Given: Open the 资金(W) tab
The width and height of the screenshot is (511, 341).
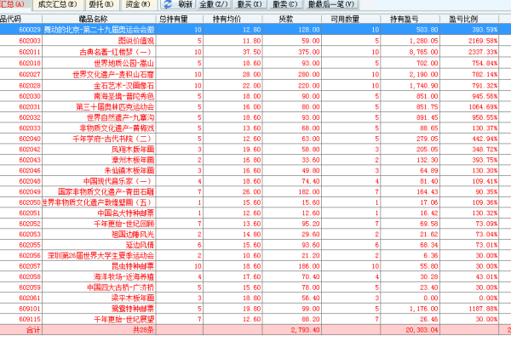Looking at the screenshot, I should (138, 4).
